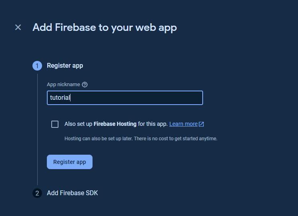Click the word "tutorial" in the nickname field

coord(60,98)
